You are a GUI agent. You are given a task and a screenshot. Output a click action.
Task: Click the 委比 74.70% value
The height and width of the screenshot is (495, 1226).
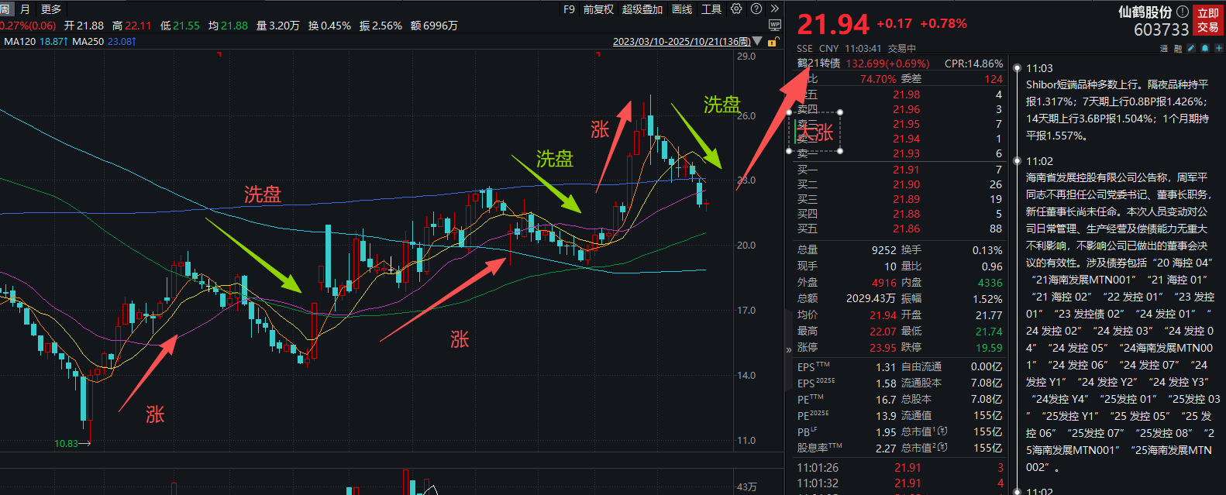878,79
